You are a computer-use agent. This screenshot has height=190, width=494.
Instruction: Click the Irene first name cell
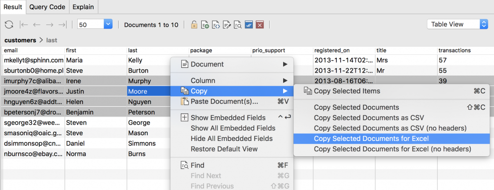[96, 81]
